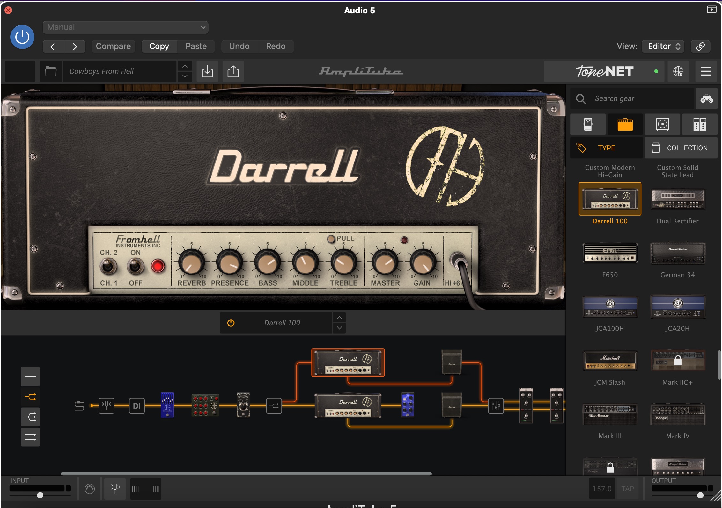Screen dimensions: 722x508
Task: Select the Cowboys From Hell preset name
Action: (120, 71)
